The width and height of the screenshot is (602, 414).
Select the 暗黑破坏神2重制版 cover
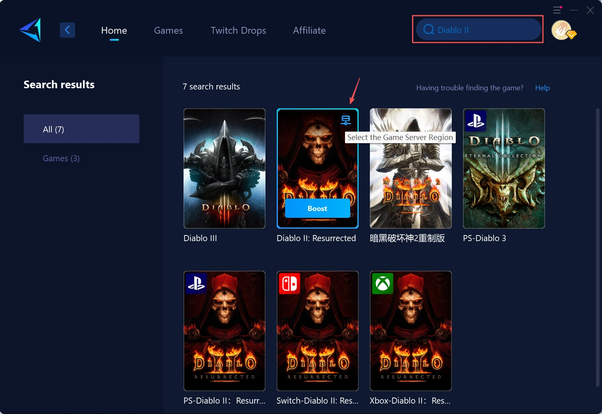411,168
